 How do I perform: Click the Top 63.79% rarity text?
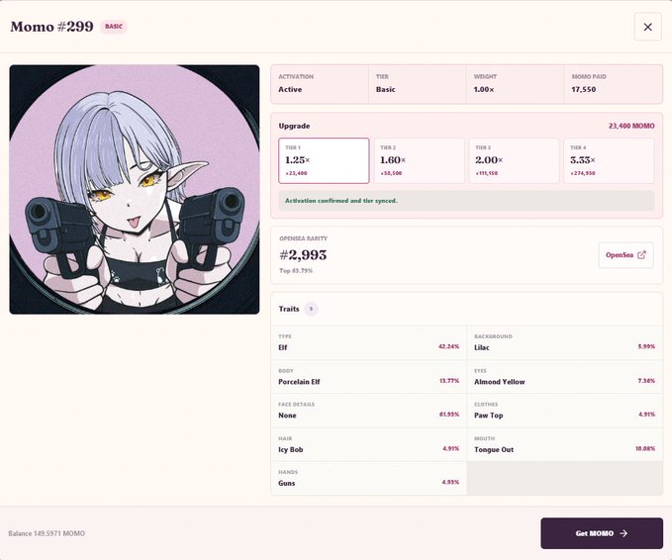(x=296, y=271)
